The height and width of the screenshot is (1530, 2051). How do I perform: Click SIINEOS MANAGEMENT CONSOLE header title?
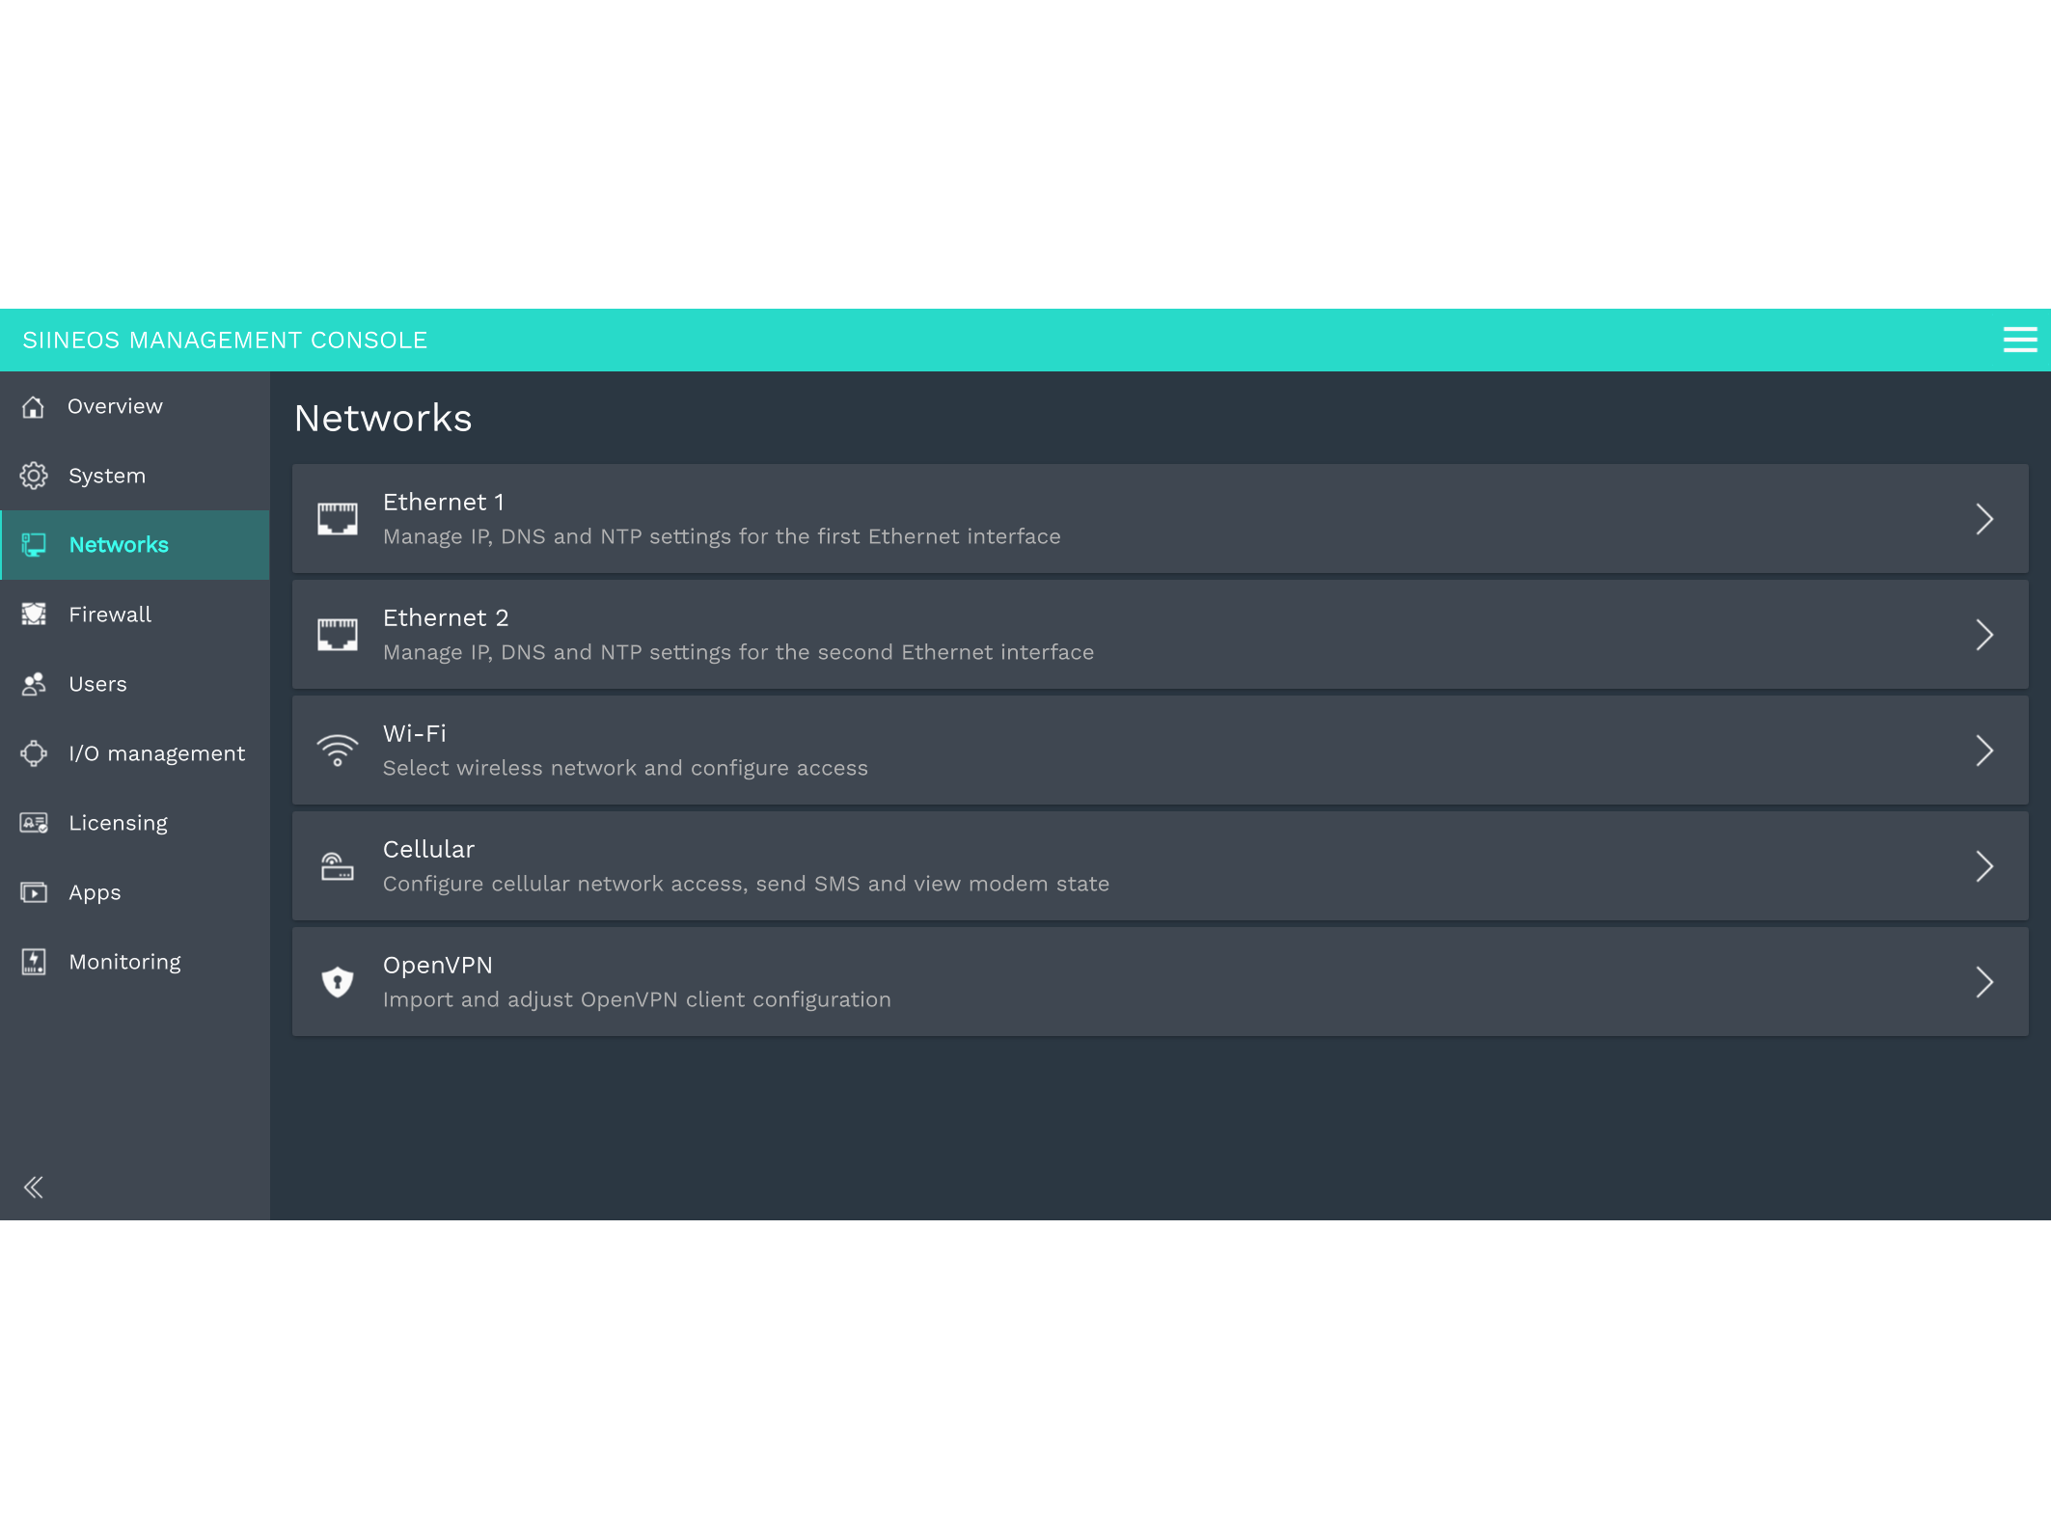point(225,341)
